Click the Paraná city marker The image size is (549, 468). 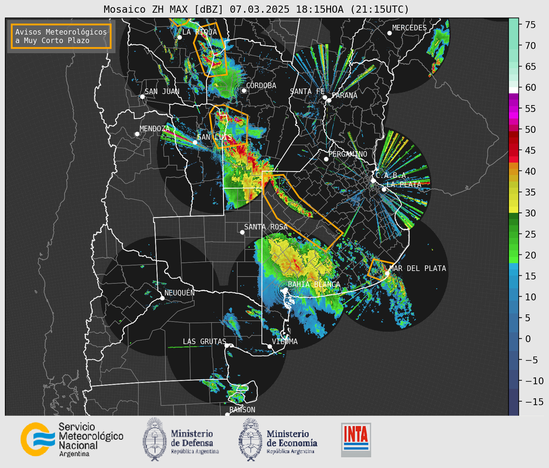pyautogui.click(x=329, y=100)
